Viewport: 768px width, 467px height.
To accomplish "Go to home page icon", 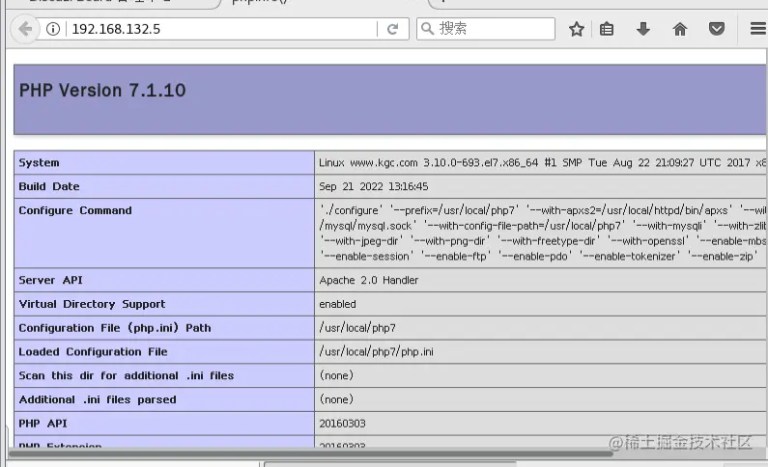I will (680, 29).
